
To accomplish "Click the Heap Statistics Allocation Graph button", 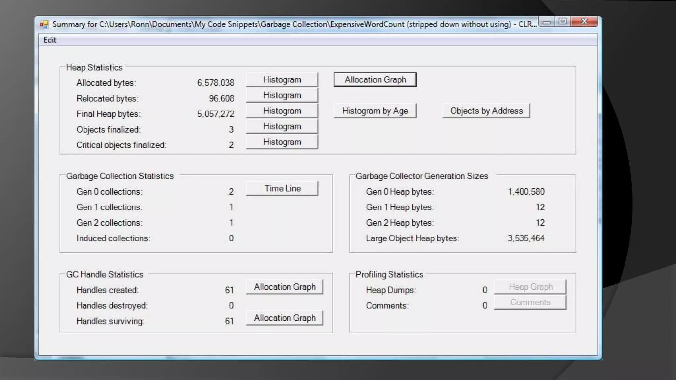I will [375, 80].
